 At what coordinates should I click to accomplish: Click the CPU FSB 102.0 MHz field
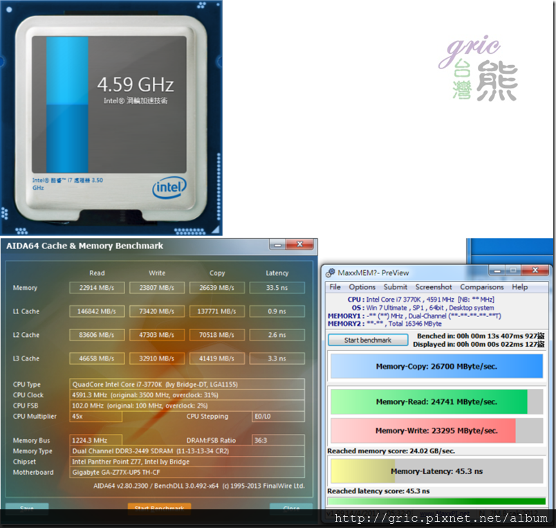(x=187, y=406)
